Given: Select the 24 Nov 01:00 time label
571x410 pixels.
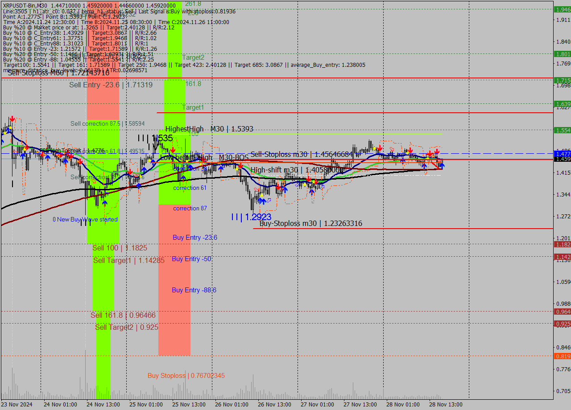Looking at the screenshot, I should 60,405.
